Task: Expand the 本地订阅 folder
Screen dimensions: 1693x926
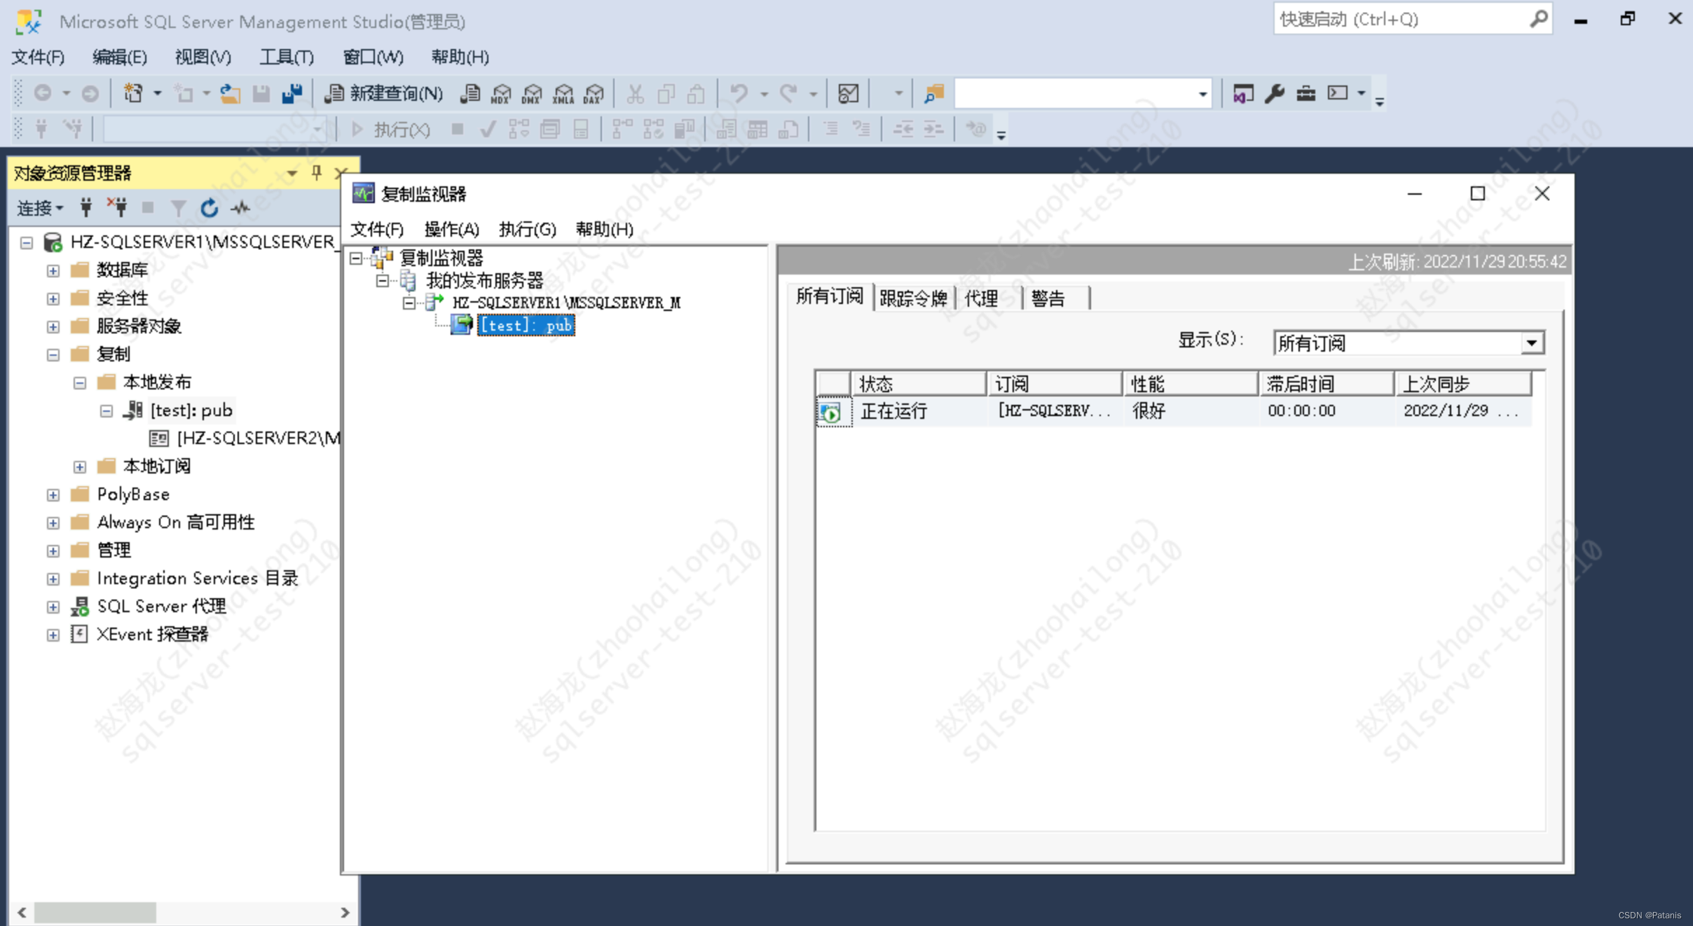Action: [x=80, y=467]
